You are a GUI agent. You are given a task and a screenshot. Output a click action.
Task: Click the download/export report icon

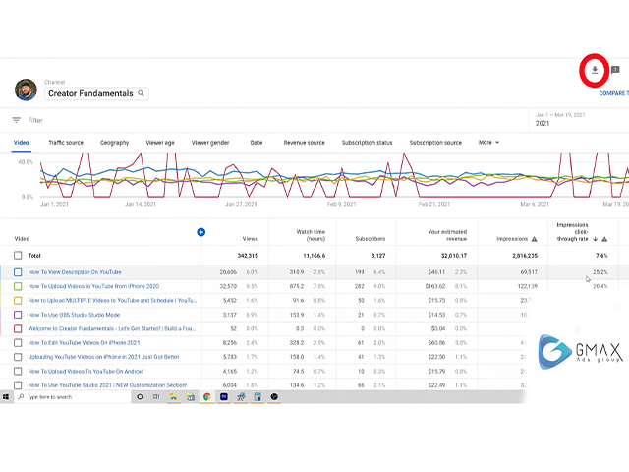[595, 70]
